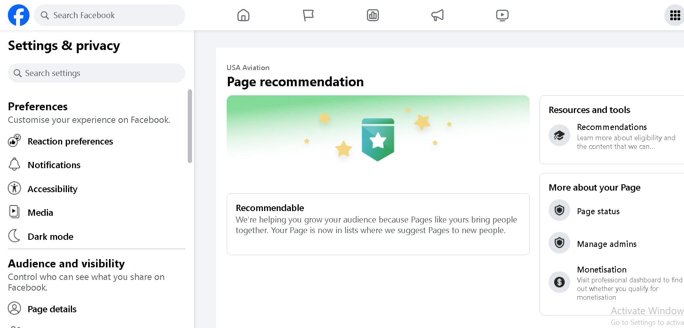Click the More about your Page heading
684x328 pixels.
tap(595, 187)
